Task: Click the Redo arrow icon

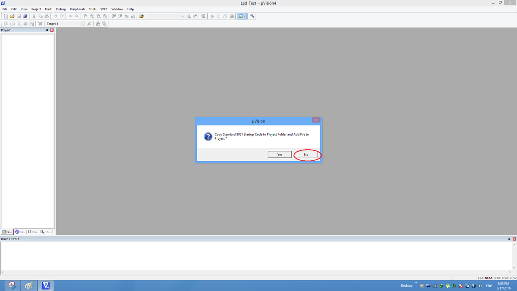Action: pyautogui.click(x=62, y=16)
